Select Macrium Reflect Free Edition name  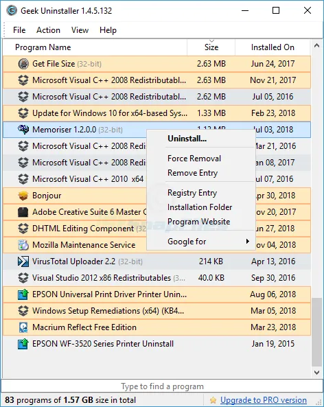pos(84,327)
